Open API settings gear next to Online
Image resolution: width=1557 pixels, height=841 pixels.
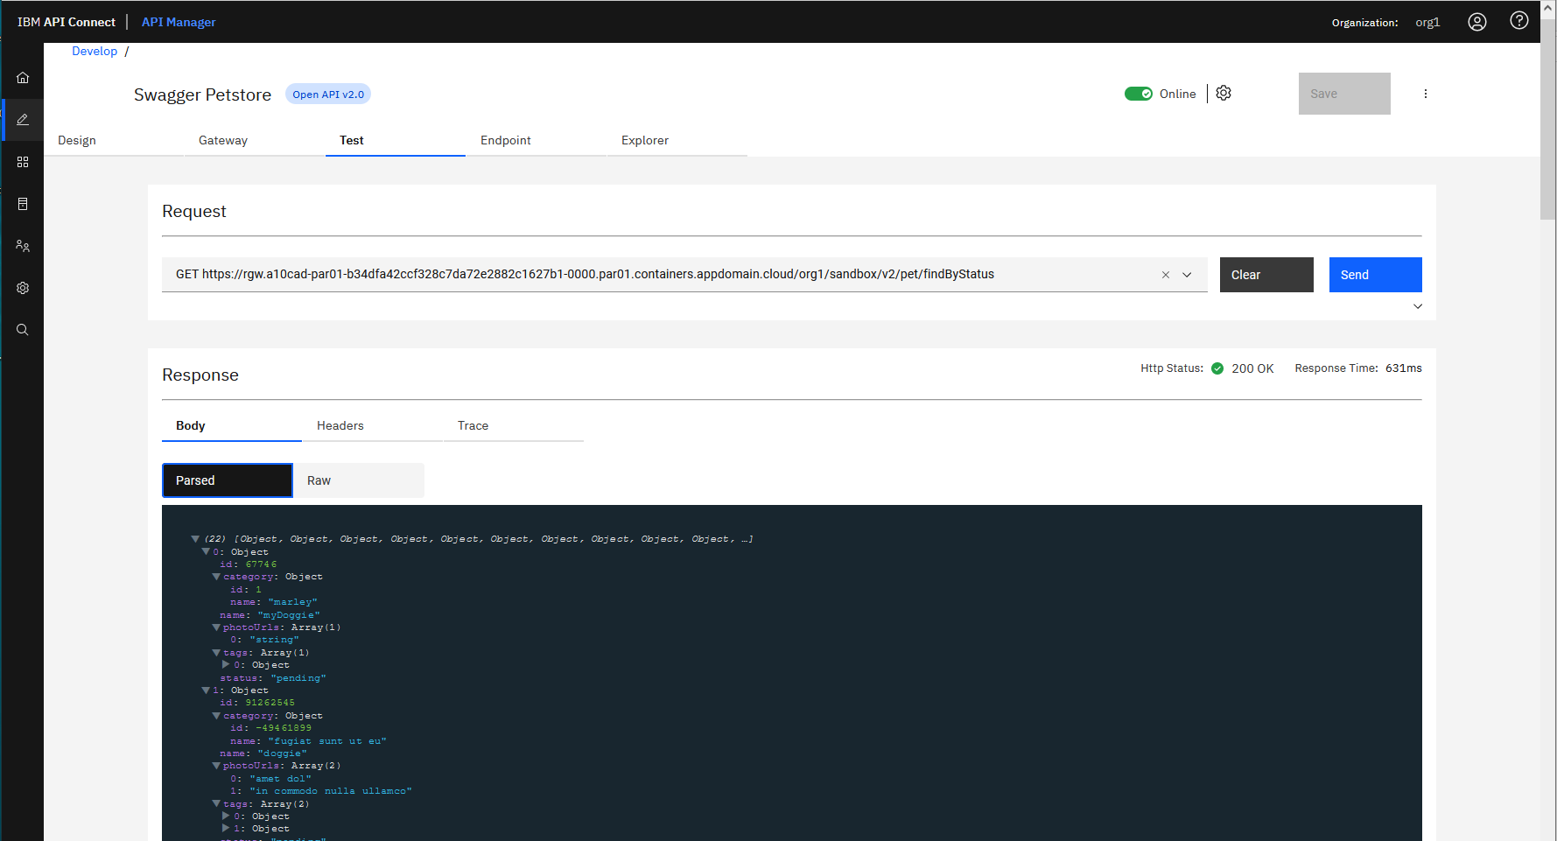tap(1224, 93)
